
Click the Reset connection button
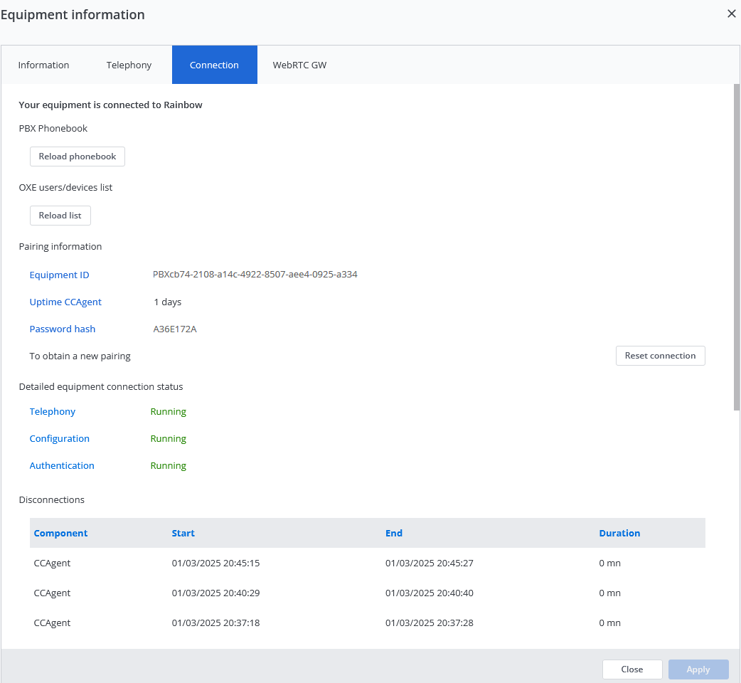pos(660,356)
